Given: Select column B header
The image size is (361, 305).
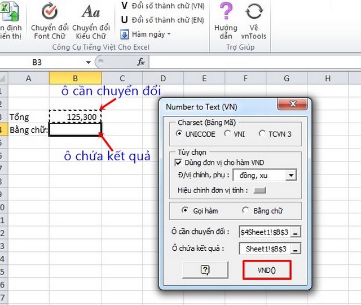Looking at the screenshot, I should pos(75,79).
